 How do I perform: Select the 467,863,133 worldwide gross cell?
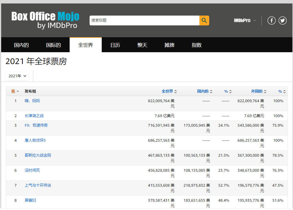coord(161,158)
